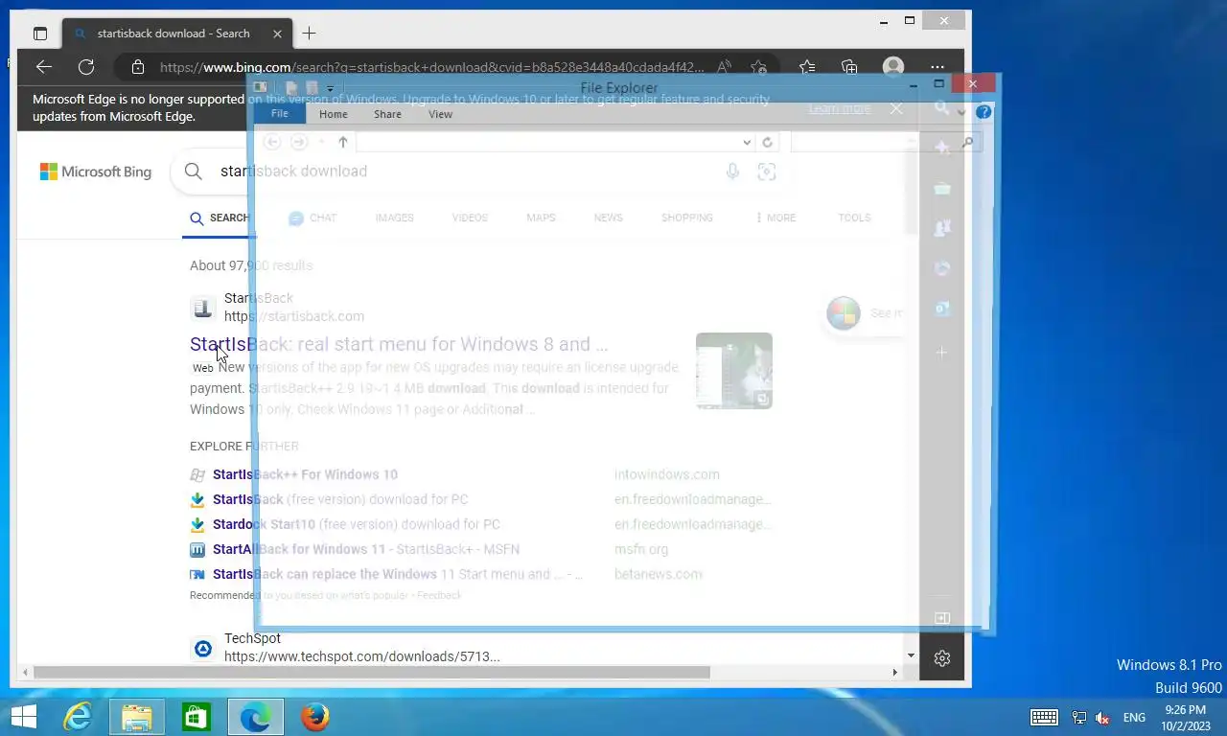Click the TechSpot result favicon

coord(202,649)
